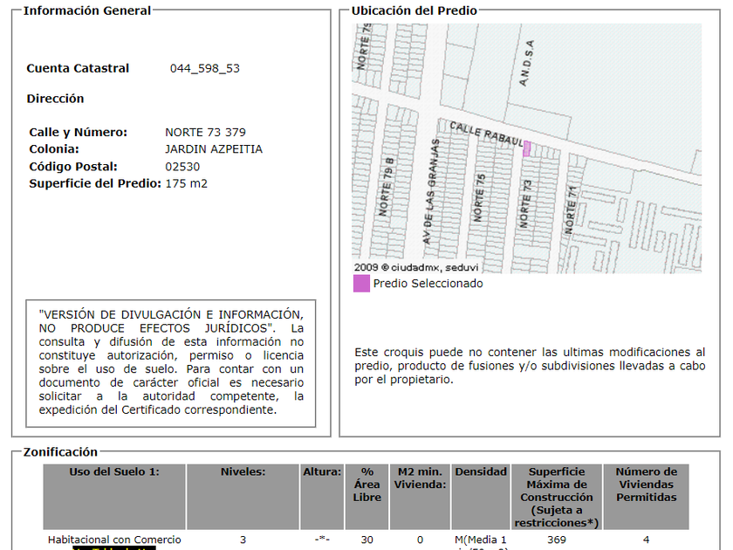Image resolution: width=733 pixels, height=550 pixels.
Task: Click the Superficie del Predio label
Action: pyautogui.click(x=95, y=183)
